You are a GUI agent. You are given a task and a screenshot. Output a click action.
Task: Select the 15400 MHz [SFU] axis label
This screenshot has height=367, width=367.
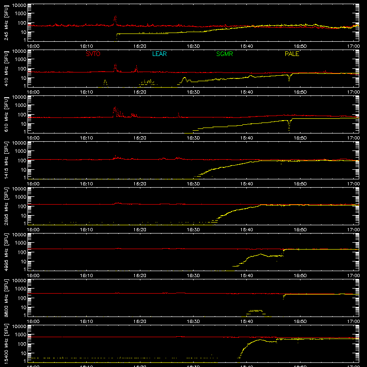point(6,344)
